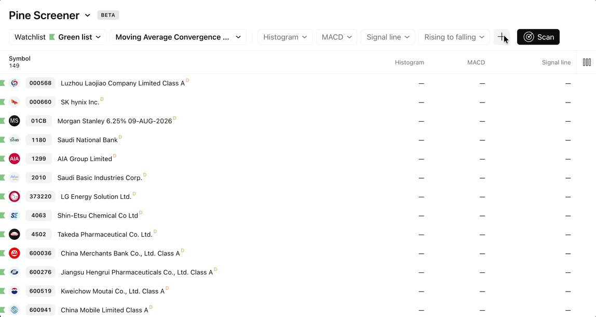The width and height of the screenshot is (596, 317).
Task: Click Saudi Basic Industries logo
Action: (15, 178)
